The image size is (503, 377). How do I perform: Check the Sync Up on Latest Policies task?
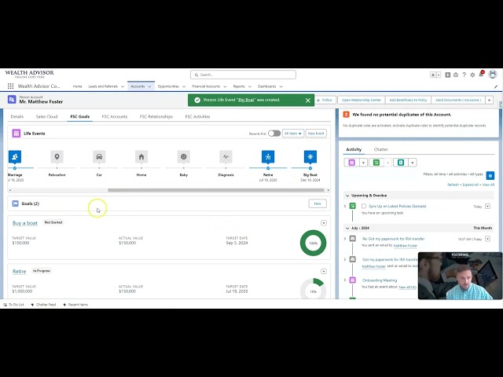[364, 206]
